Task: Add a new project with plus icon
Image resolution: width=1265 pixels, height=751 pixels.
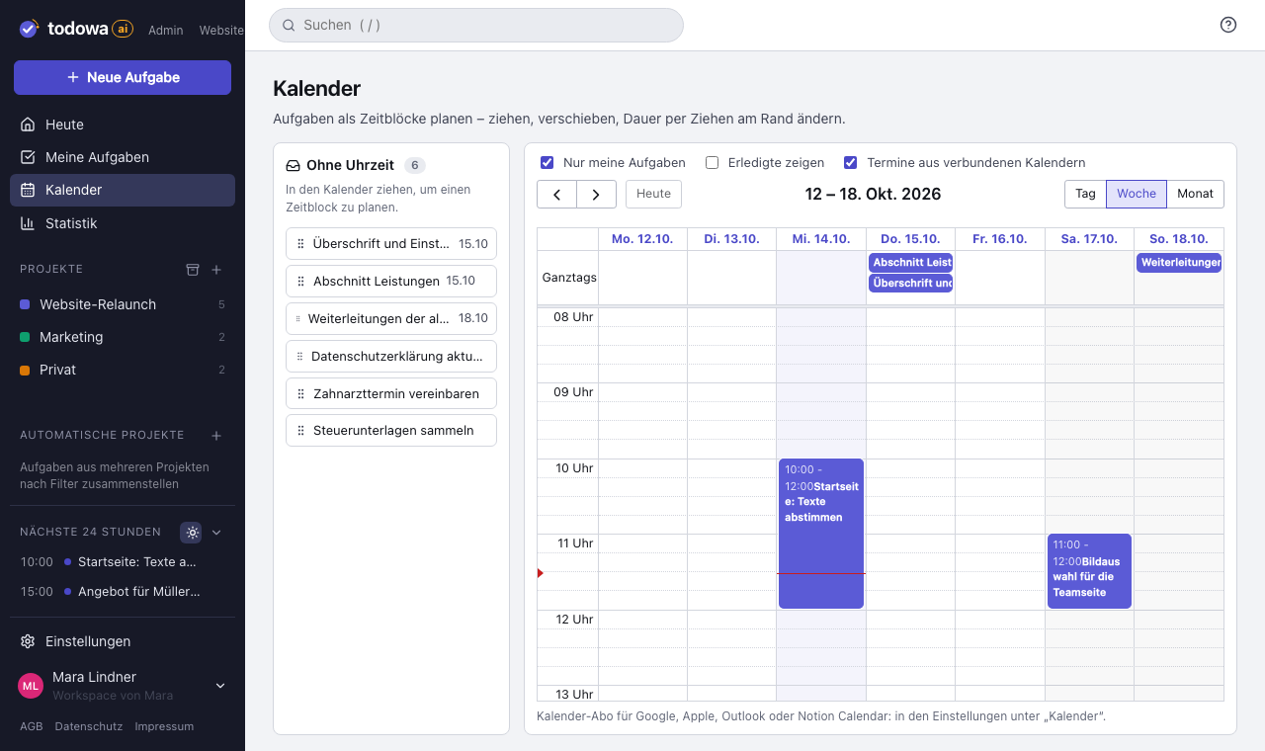Action: tap(217, 269)
